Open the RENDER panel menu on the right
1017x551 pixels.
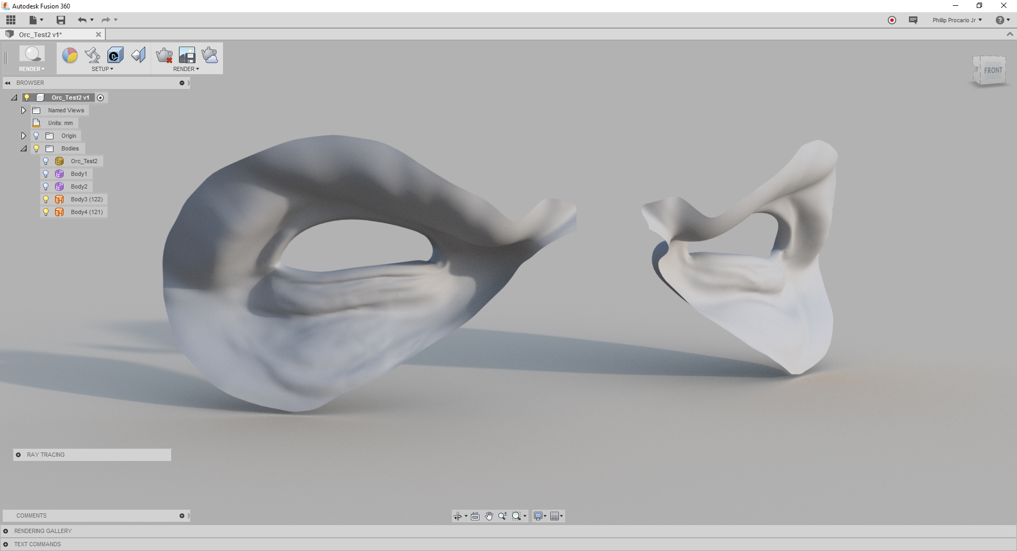pos(186,69)
